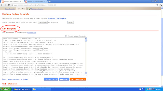Bookmark this page with the star icon
The width and height of the screenshot is (163, 91).
pyautogui.click(x=157, y=5)
